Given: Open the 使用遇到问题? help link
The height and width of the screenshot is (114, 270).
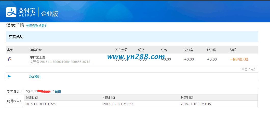Looking at the screenshot, I should tap(36, 26).
